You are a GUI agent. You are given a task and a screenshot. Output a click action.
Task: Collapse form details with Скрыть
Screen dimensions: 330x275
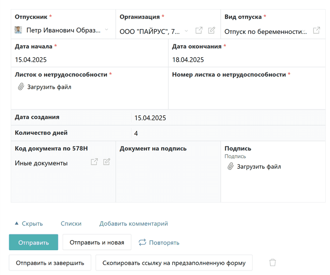click(29, 224)
